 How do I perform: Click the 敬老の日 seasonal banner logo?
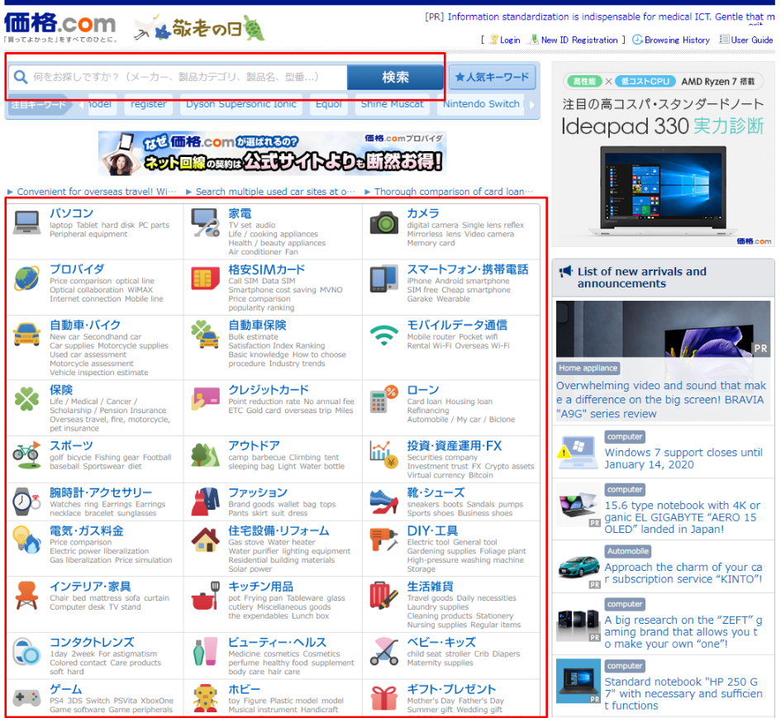pos(199,28)
